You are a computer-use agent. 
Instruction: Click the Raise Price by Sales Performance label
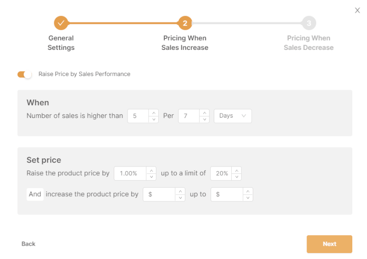tap(84, 74)
